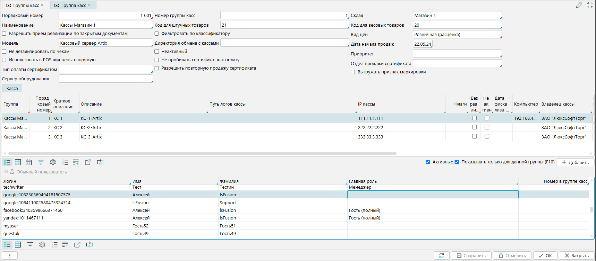Screen dimensions: 596x261
Task: Open the filter icon in the Касса table toolbar
Action: [x=41, y=162]
